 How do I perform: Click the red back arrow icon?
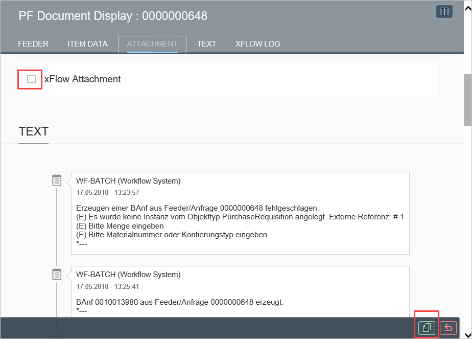tap(448, 327)
